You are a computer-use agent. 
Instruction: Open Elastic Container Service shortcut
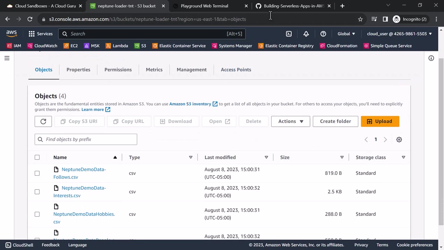click(179, 46)
